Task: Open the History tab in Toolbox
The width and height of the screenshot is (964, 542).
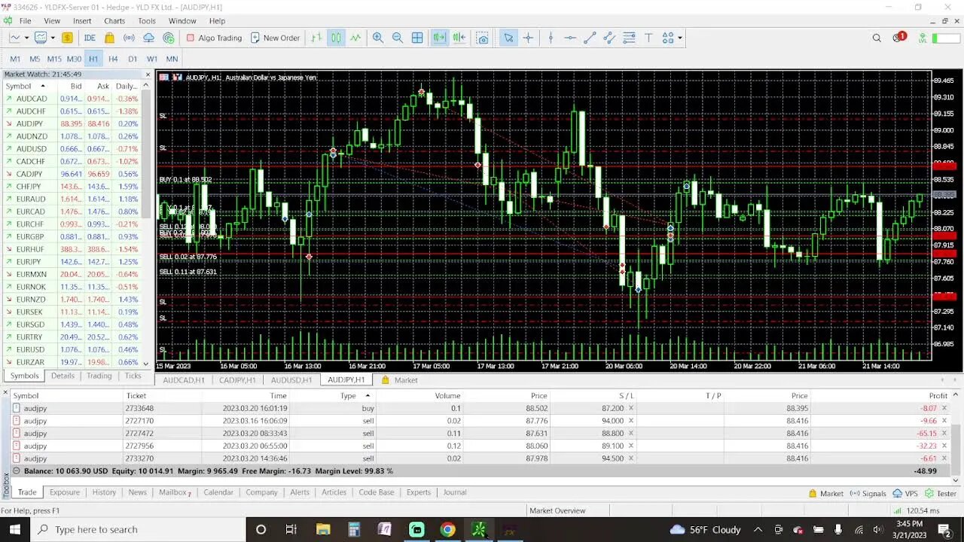Action: pos(104,492)
